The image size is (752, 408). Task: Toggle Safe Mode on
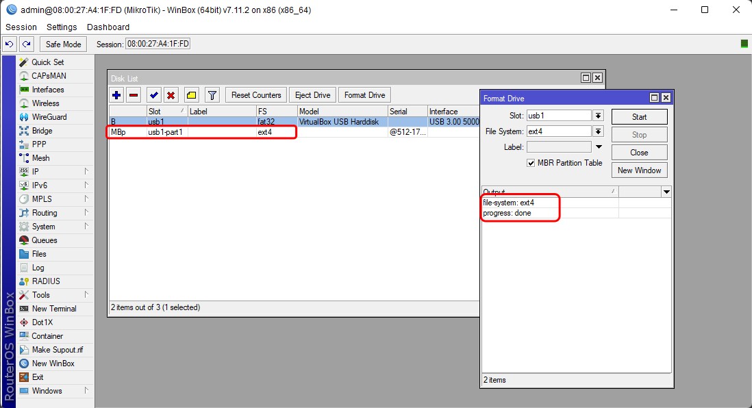pos(63,44)
